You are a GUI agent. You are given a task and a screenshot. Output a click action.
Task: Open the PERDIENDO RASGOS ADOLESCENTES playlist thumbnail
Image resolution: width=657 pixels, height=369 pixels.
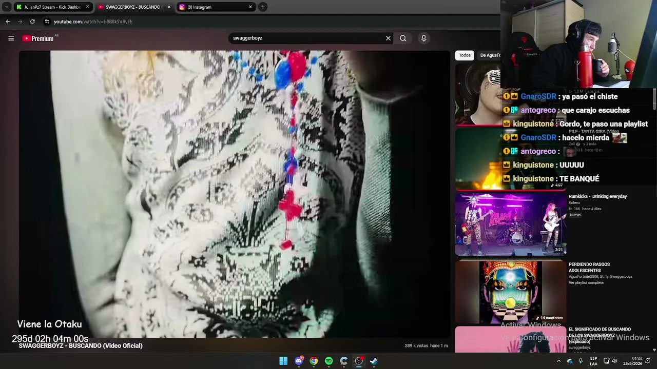[x=511, y=292]
